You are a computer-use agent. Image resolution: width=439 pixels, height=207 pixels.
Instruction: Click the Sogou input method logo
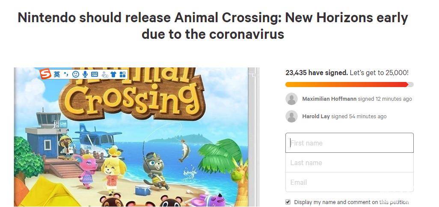pos(46,74)
